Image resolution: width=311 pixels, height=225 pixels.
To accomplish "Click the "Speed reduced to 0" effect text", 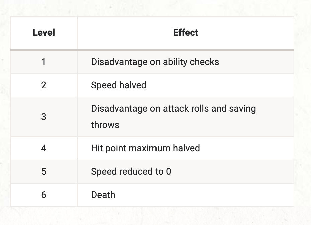I will click(x=131, y=172).
